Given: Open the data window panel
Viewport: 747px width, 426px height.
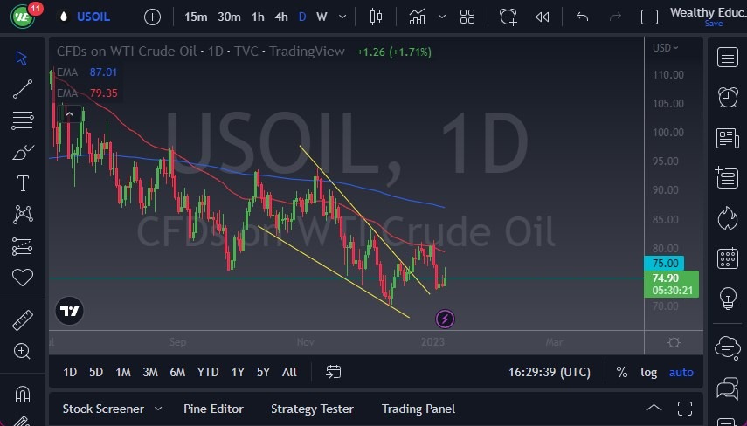Looking at the screenshot, I should click(728, 177).
